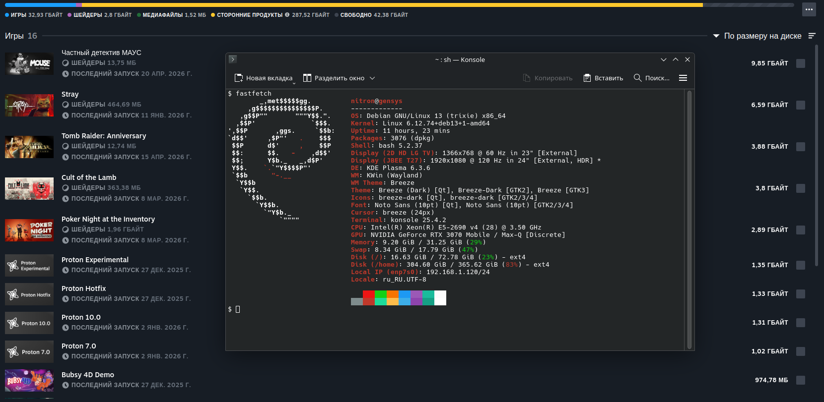Viewport: 824px width, 402px height.
Task: Open the three-dot options button in Steam storage
Action: pos(809,9)
